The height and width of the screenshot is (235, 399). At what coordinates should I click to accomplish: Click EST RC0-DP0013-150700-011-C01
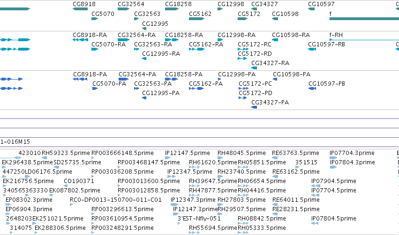pos(116,200)
